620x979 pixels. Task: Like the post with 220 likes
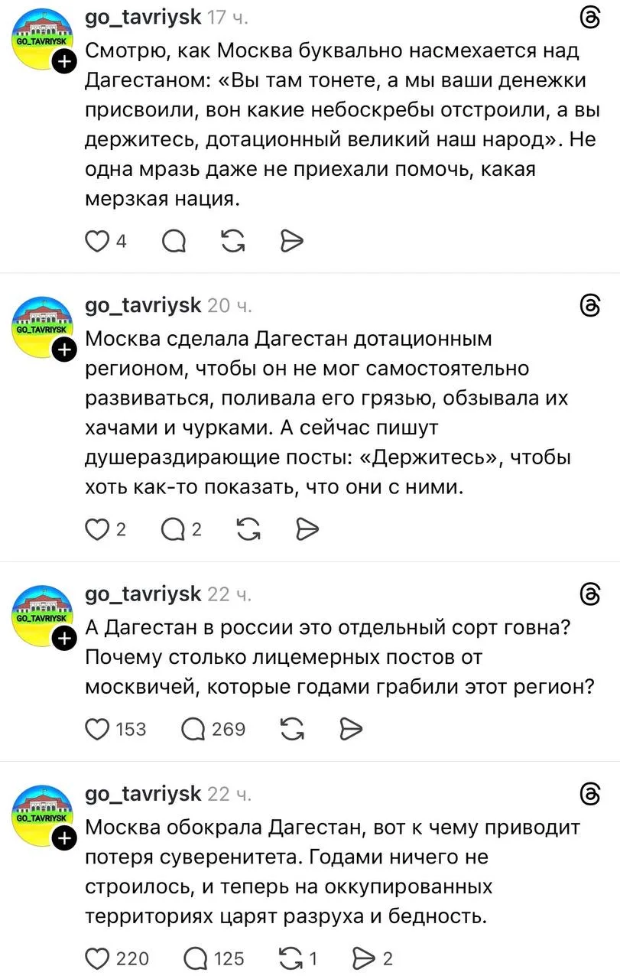click(x=97, y=958)
